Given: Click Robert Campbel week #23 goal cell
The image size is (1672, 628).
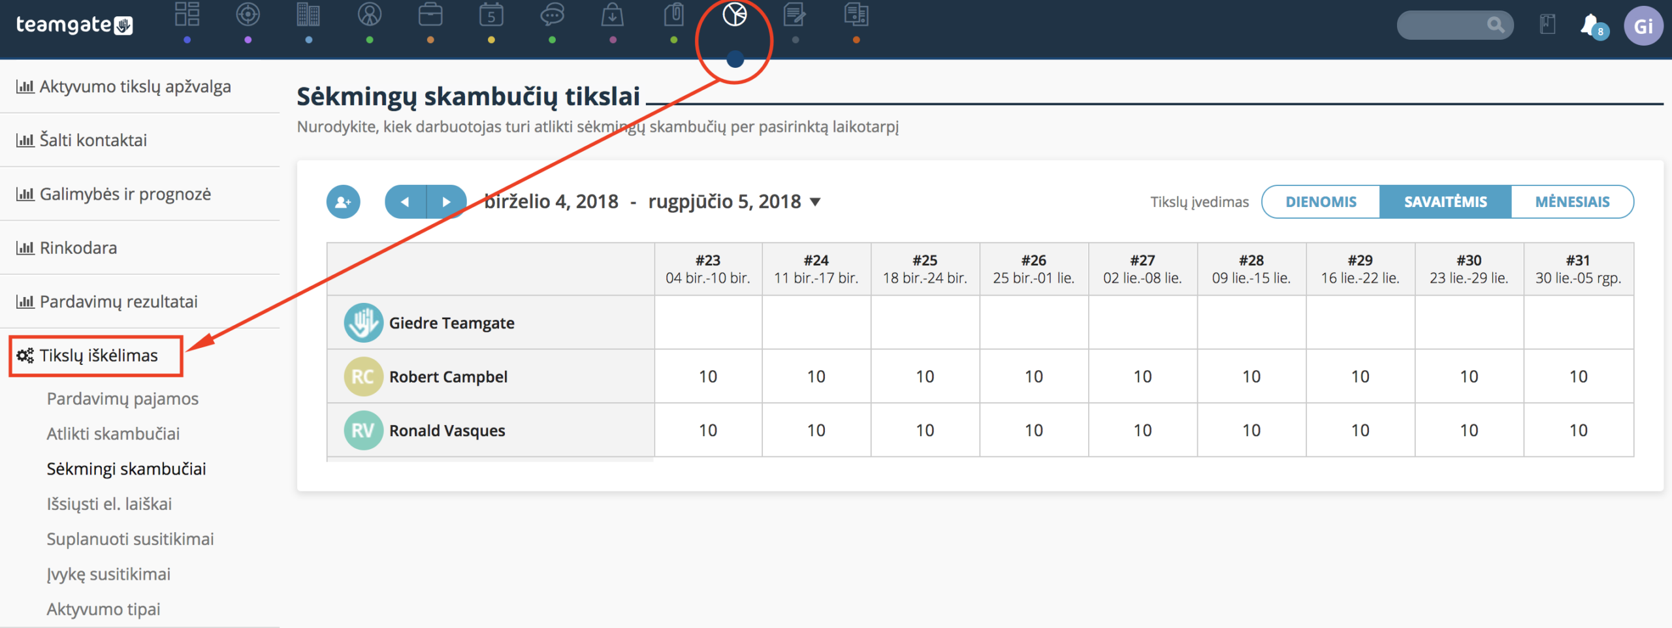Looking at the screenshot, I should coord(708,377).
